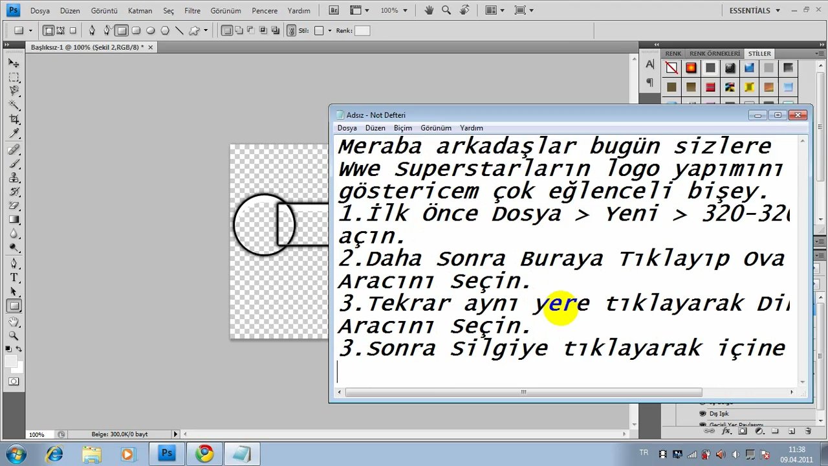Select the Lasso tool
828x466 pixels.
pos(14,91)
